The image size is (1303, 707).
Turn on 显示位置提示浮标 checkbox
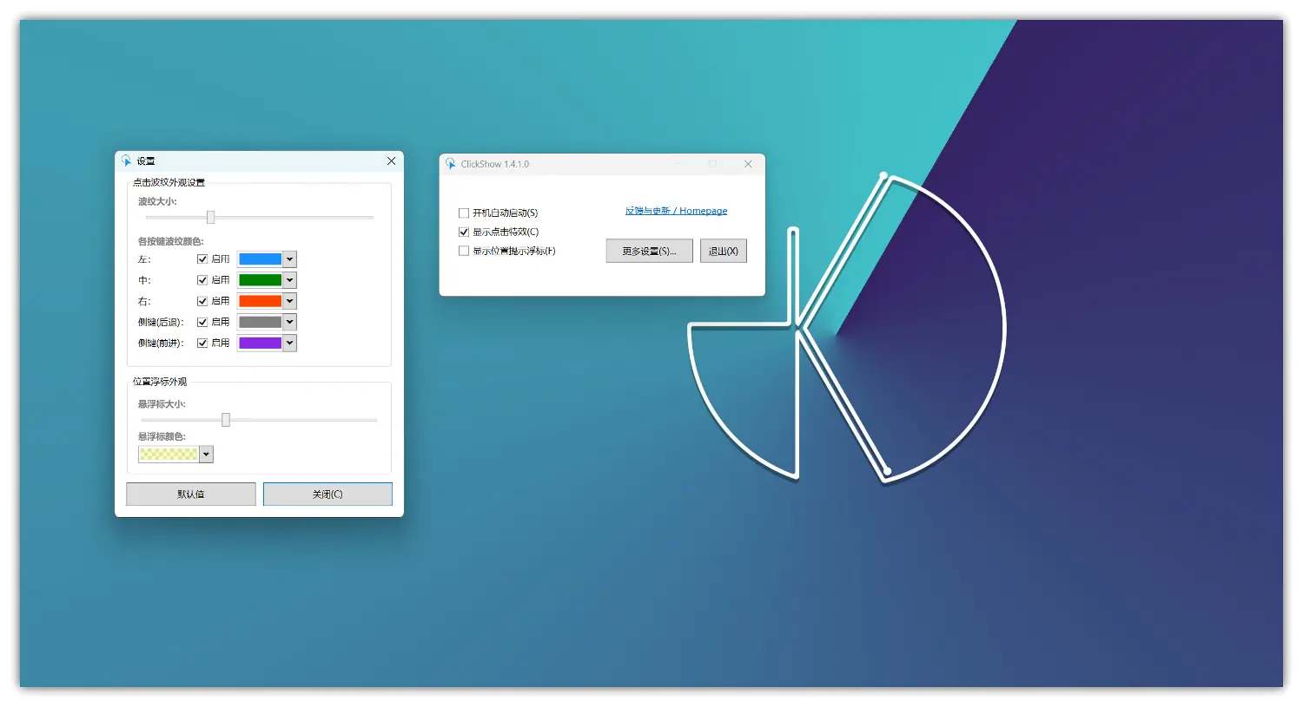[x=464, y=252]
